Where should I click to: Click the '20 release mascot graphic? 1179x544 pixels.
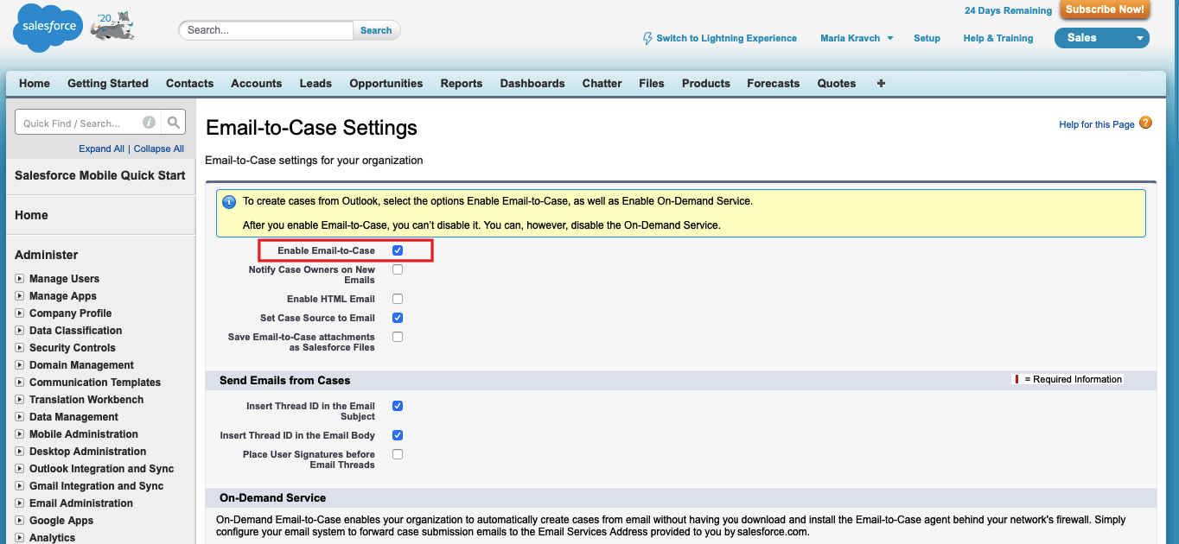pos(113,27)
